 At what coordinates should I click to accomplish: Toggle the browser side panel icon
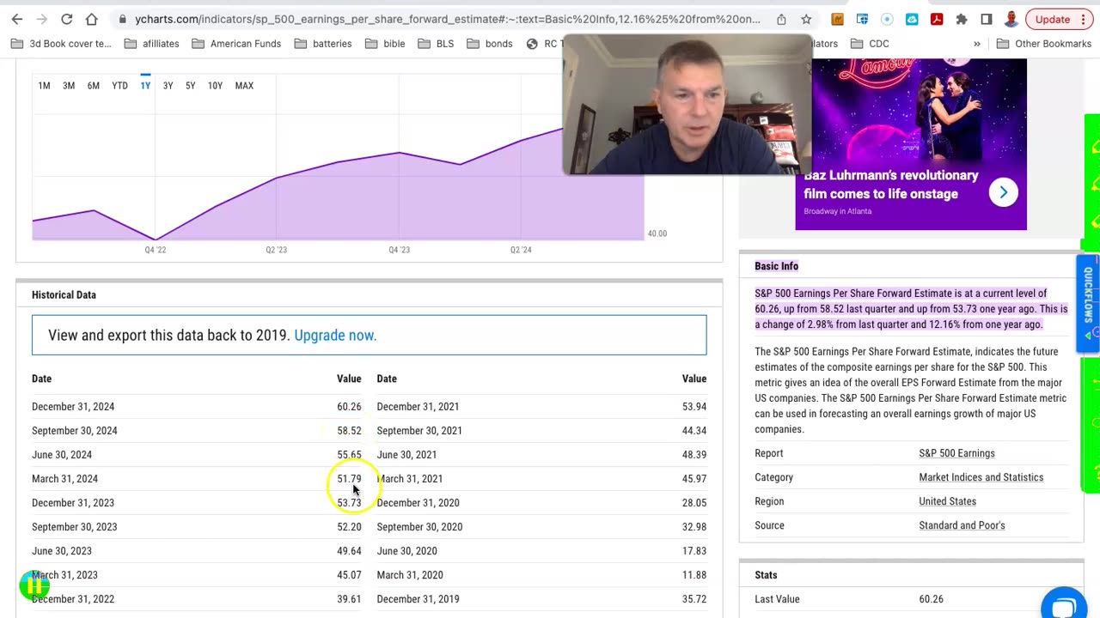coord(987,19)
